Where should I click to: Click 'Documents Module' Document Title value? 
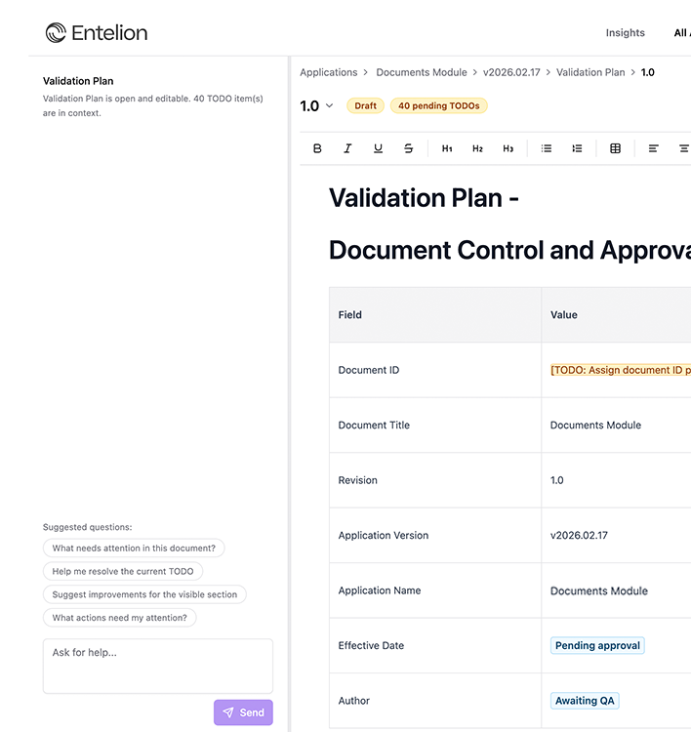click(x=595, y=426)
